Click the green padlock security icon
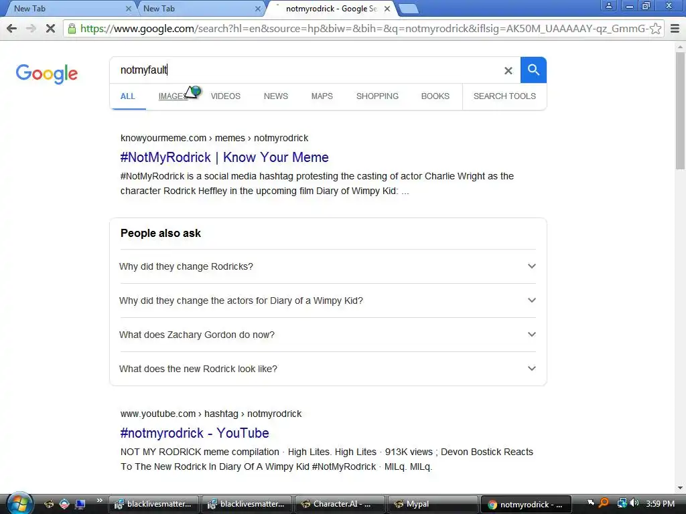This screenshot has width=686, height=514. coord(72,29)
